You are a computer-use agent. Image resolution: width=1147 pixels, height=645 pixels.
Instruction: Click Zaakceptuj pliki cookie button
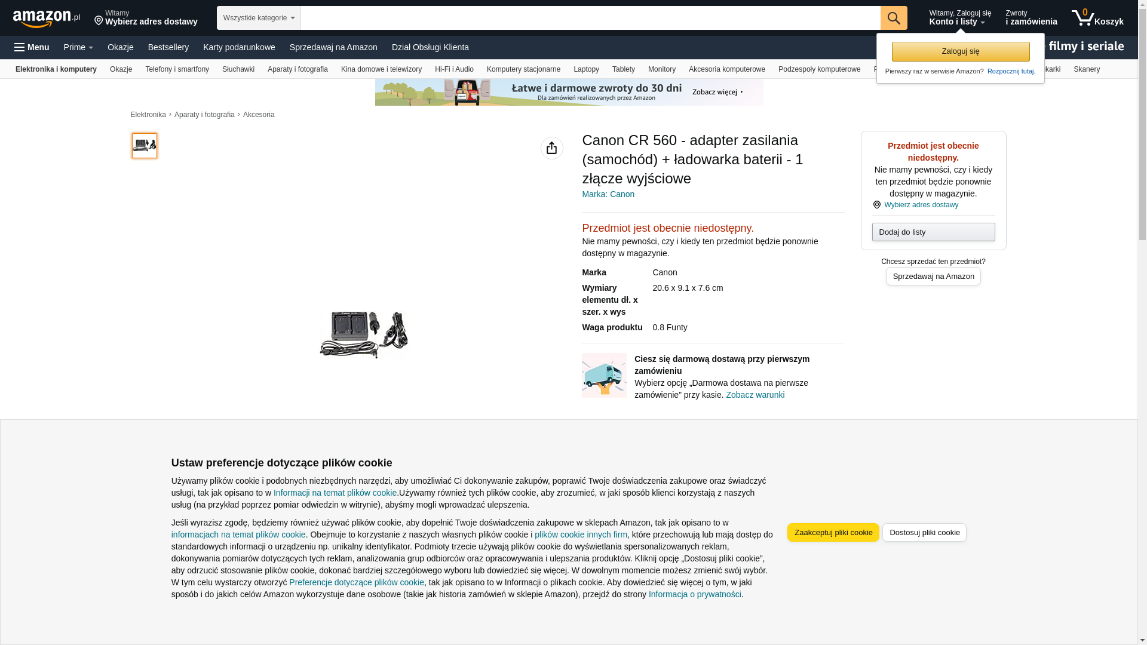(833, 533)
